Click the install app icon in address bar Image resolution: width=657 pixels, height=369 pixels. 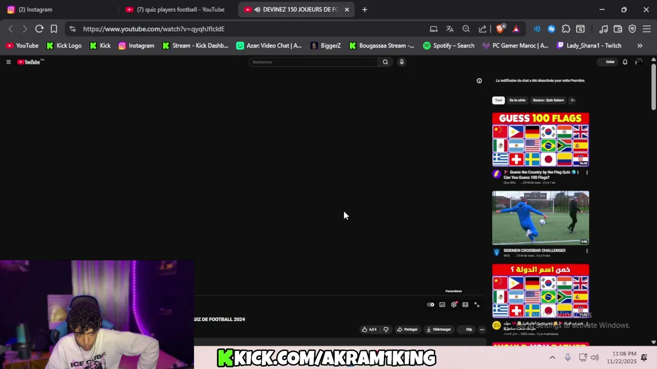tap(434, 29)
